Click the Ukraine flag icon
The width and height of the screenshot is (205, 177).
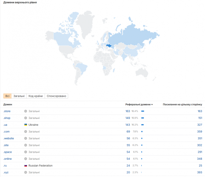pyautogui.click(x=26, y=125)
